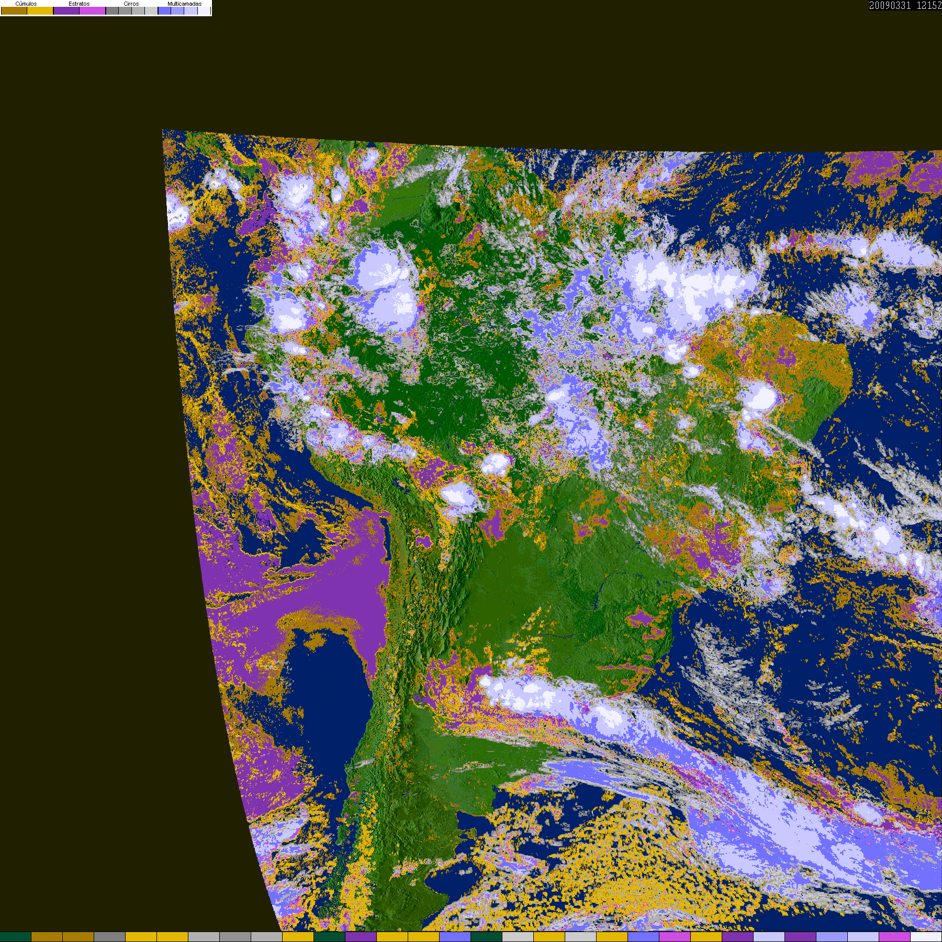Click the 20090331 1215Z timestamp
Screen dimensions: 942x942
tap(905, 6)
